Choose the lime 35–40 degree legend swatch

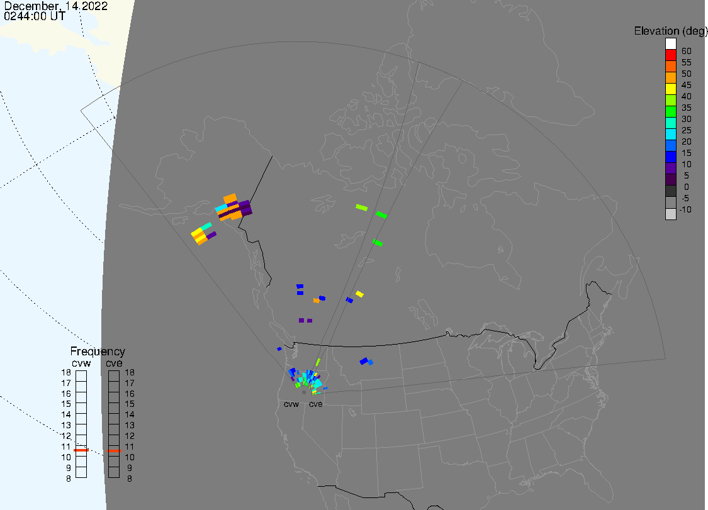pos(670,100)
